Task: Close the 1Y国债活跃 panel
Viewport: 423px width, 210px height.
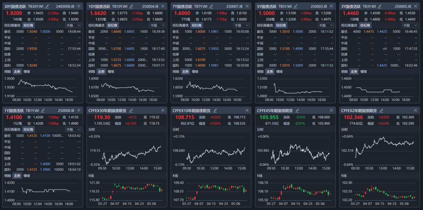Action: click(x=78, y=110)
